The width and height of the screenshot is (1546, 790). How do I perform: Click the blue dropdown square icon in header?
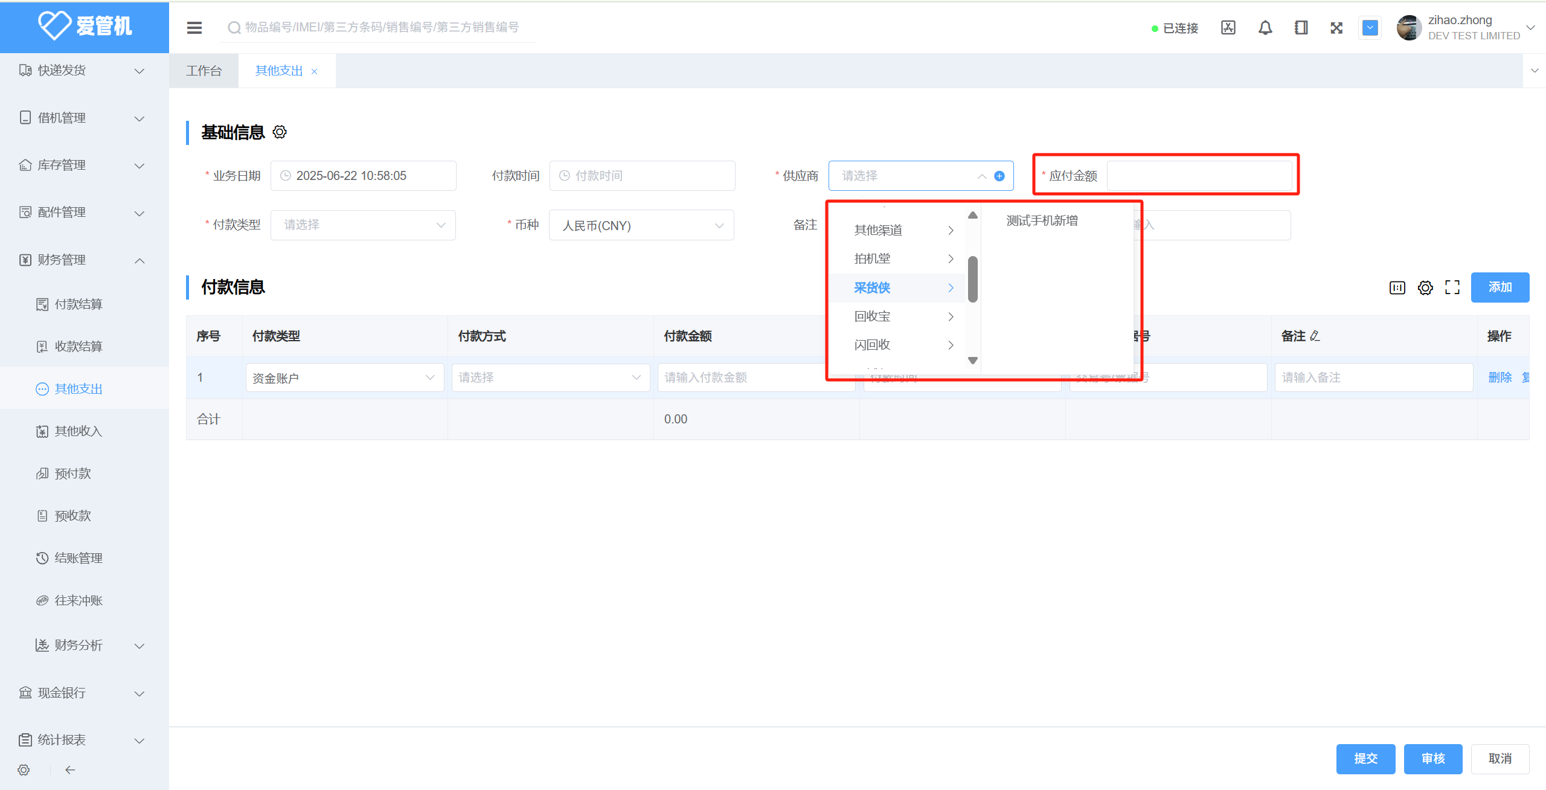pyautogui.click(x=1370, y=28)
